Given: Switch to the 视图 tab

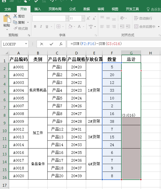Looking at the screenshot, I should tap(115, 9).
